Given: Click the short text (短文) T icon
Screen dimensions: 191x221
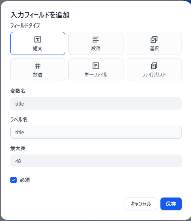Looking at the screenshot, I should click(x=38, y=39).
